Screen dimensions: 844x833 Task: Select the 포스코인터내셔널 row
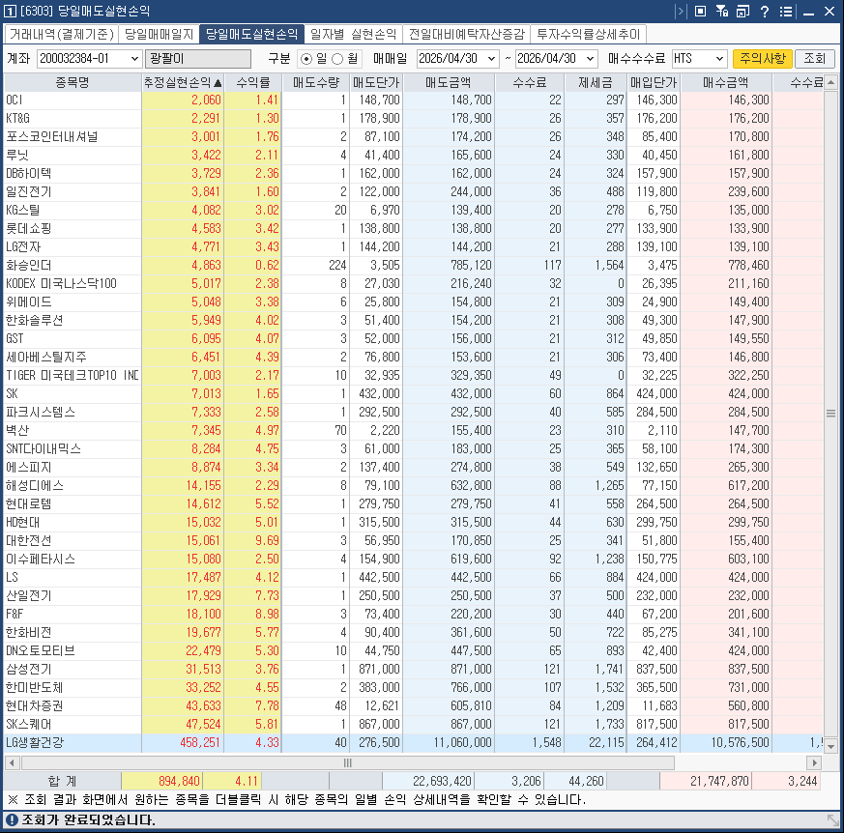(414, 136)
